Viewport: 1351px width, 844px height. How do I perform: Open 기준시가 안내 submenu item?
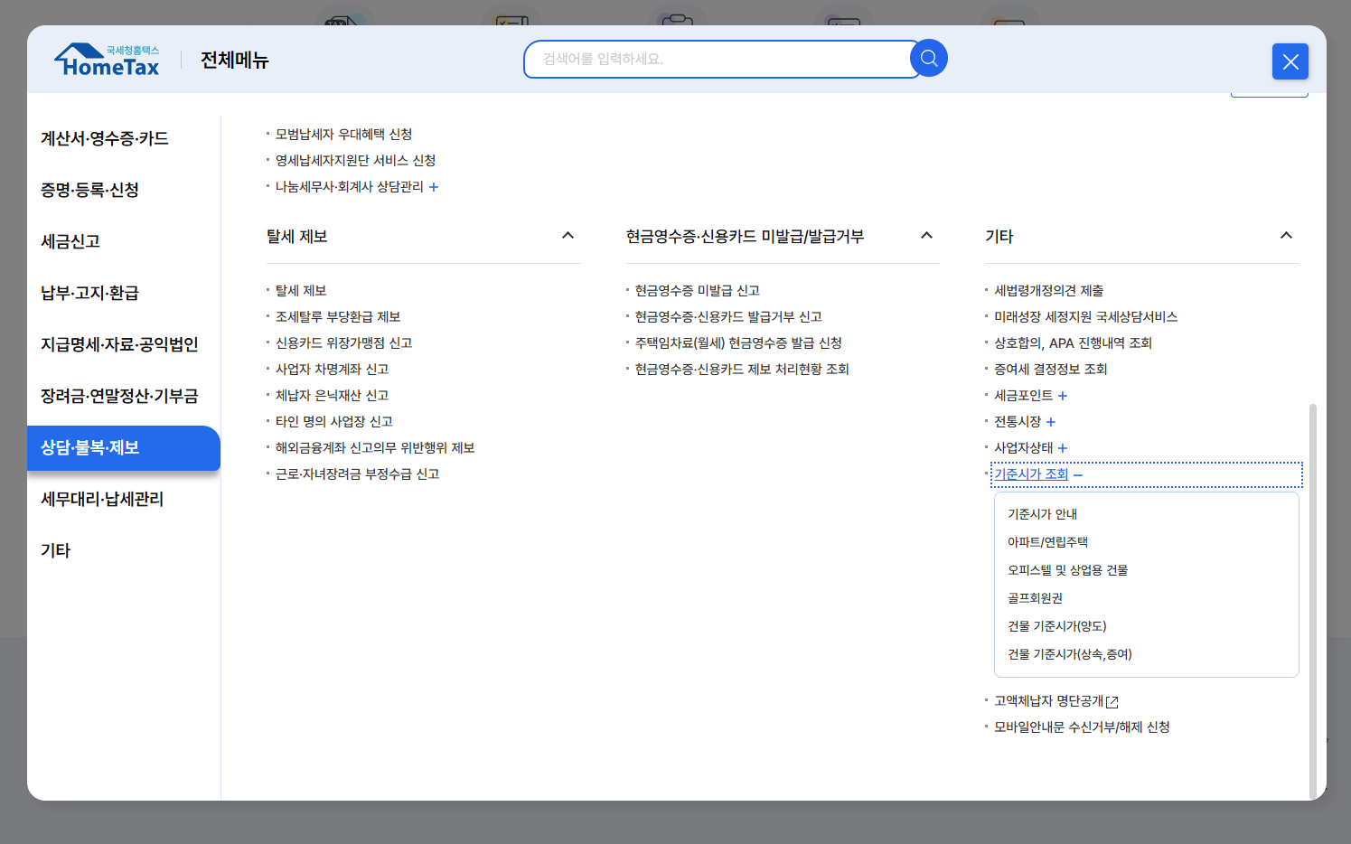tap(1042, 514)
